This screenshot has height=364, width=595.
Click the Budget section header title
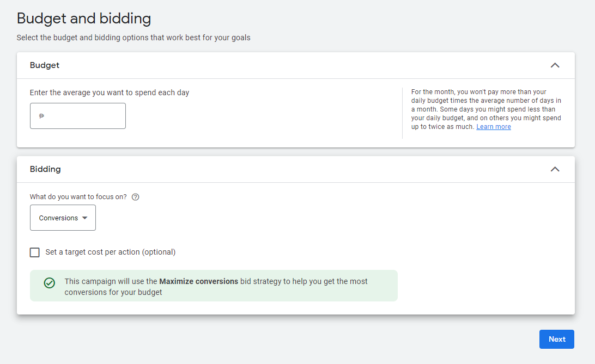pos(44,65)
